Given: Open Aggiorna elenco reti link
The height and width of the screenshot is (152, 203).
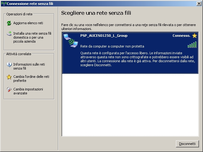Looking at the screenshot, I should pos(28,23).
